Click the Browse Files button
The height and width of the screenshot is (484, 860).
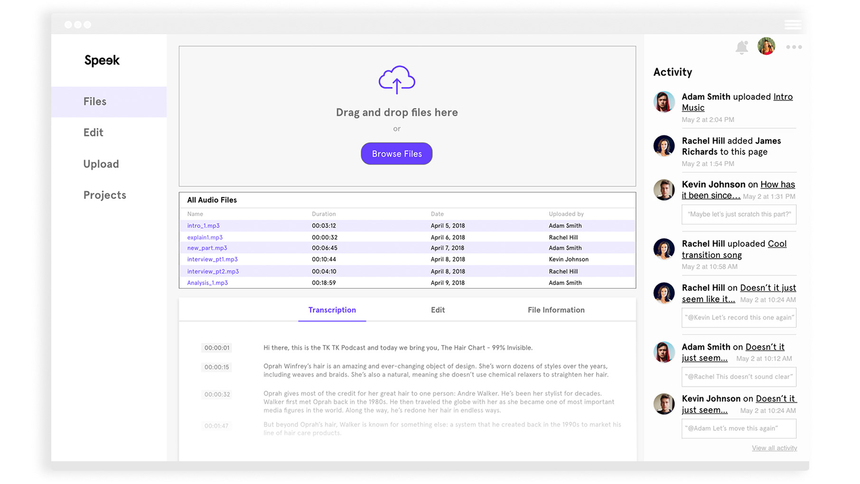click(x=396, y=154)
